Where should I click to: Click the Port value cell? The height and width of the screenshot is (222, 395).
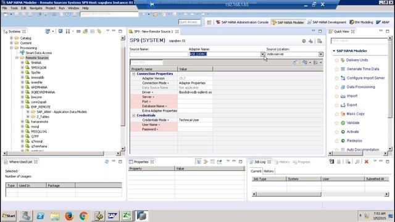pyautogui.click(x=195, y=101)
